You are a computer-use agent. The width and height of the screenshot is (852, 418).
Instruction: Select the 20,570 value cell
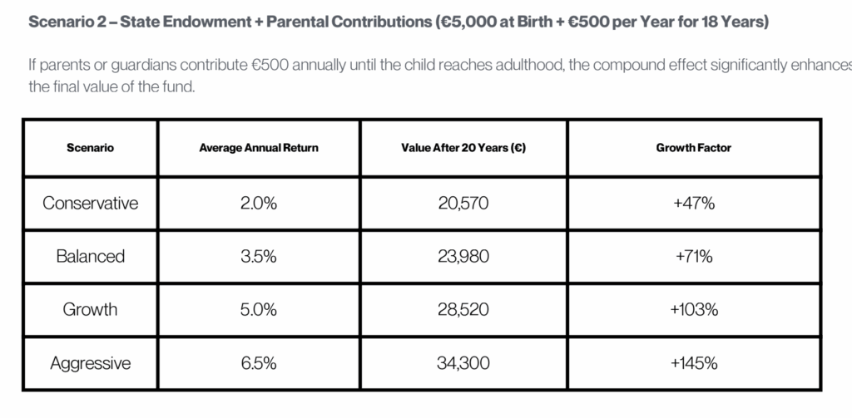[463, 203]
